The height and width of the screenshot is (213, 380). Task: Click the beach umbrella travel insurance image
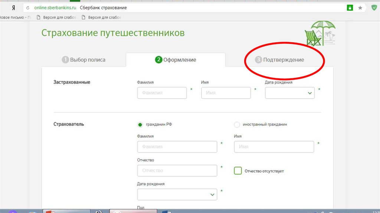[320, 33]
